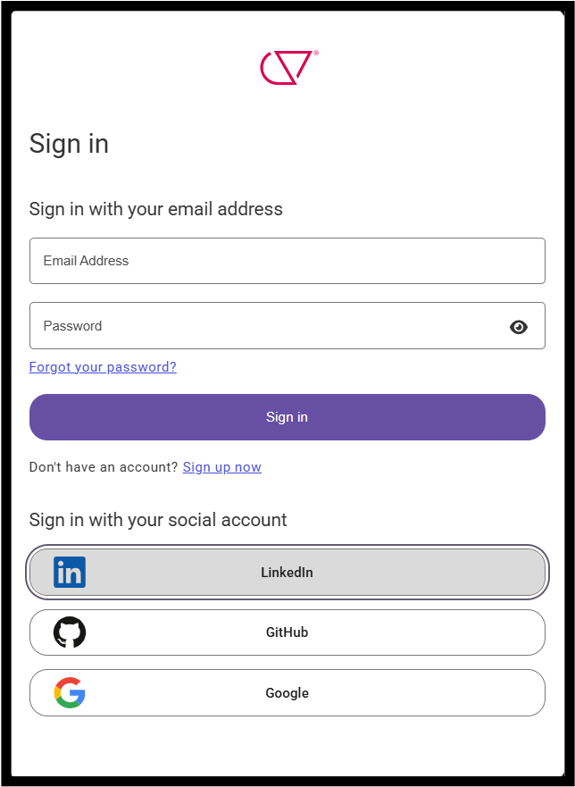Click the large "Sign in" page heading
This screenshot has width=575, height=787.
pyautogui.click(x=69, y=144)
